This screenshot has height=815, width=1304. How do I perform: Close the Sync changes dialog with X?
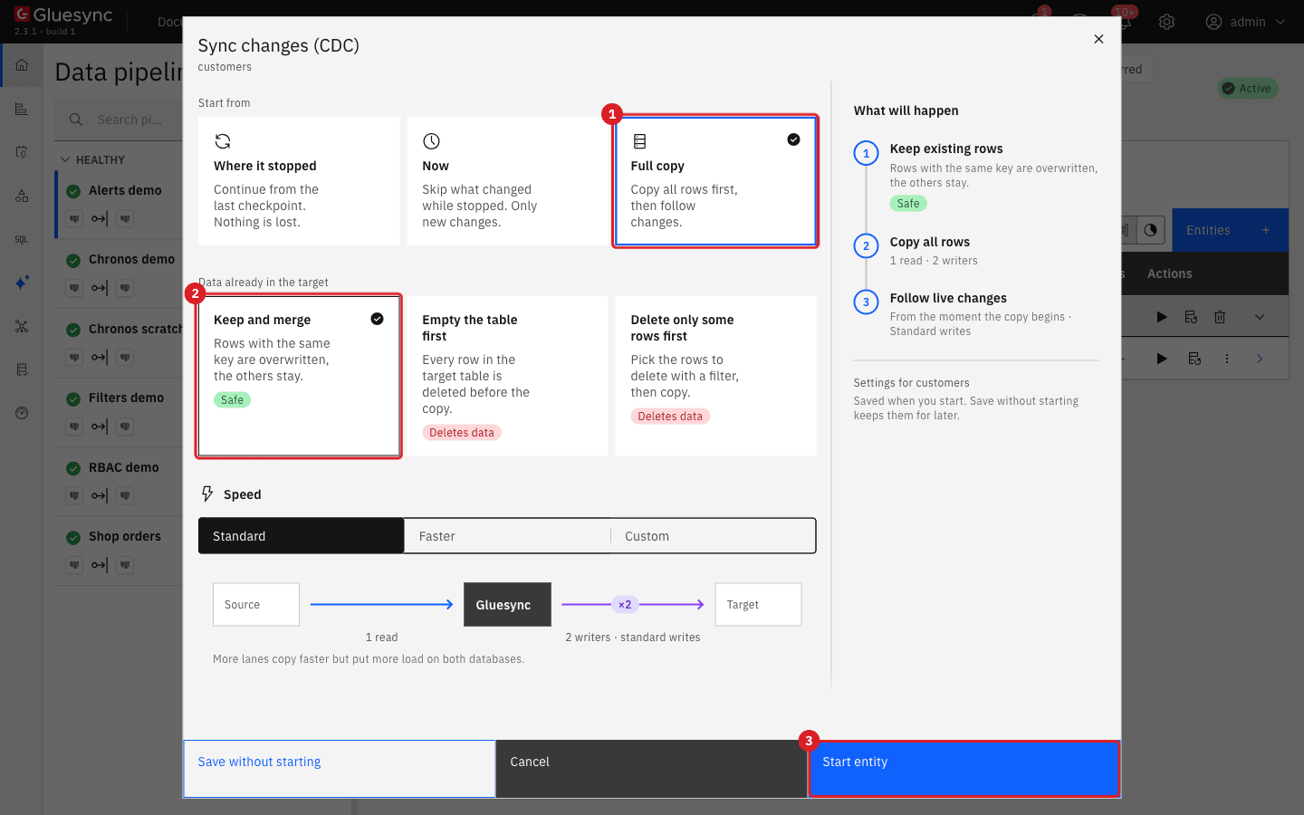[1098, 39]
